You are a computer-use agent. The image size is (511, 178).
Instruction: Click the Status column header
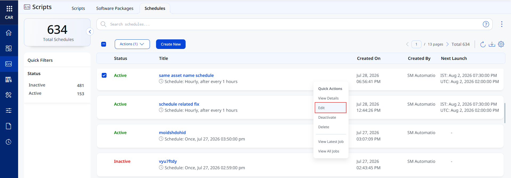(x=121, y=58)
